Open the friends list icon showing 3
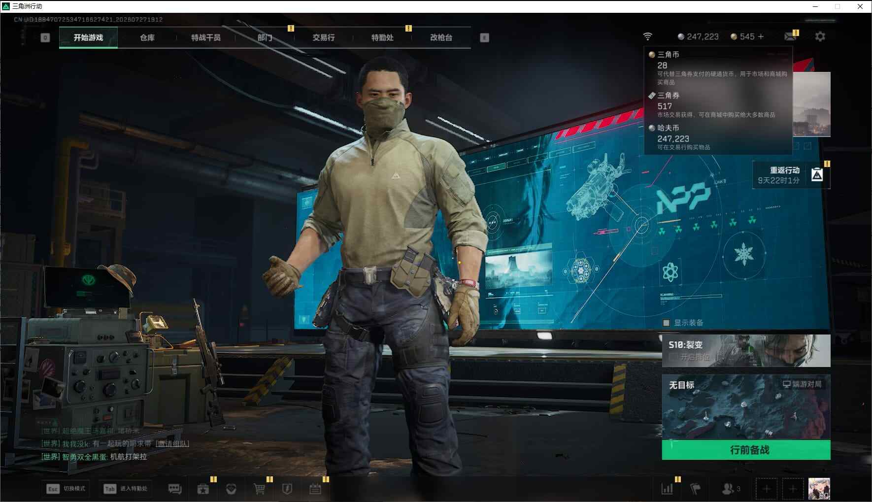Image resolution: width=872 pixels, height=502 pixels. point(731,489)
